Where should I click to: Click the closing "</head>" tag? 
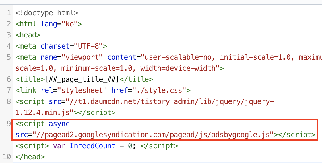click(x=30, y=157)
